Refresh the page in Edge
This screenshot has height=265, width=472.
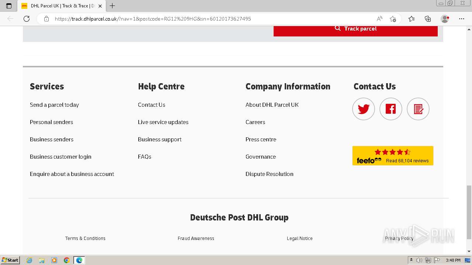tap(27, 19)
